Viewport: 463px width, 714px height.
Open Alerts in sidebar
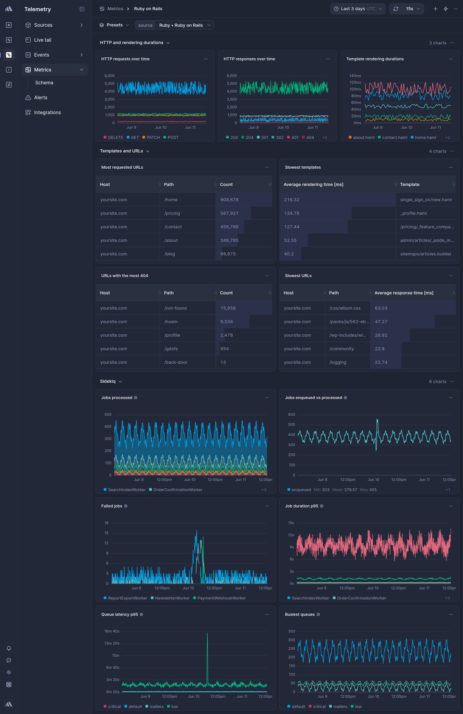54,98
